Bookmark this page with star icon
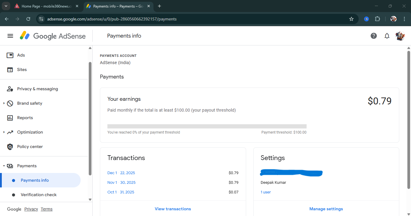This screenshot has width=411, height=216. click(x=351, y=19)
